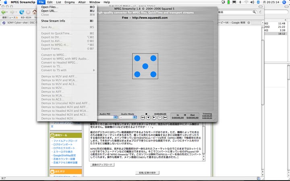290x181 pixels.
Task: Click the squared5.com URL text
Action: click(150, 18)
